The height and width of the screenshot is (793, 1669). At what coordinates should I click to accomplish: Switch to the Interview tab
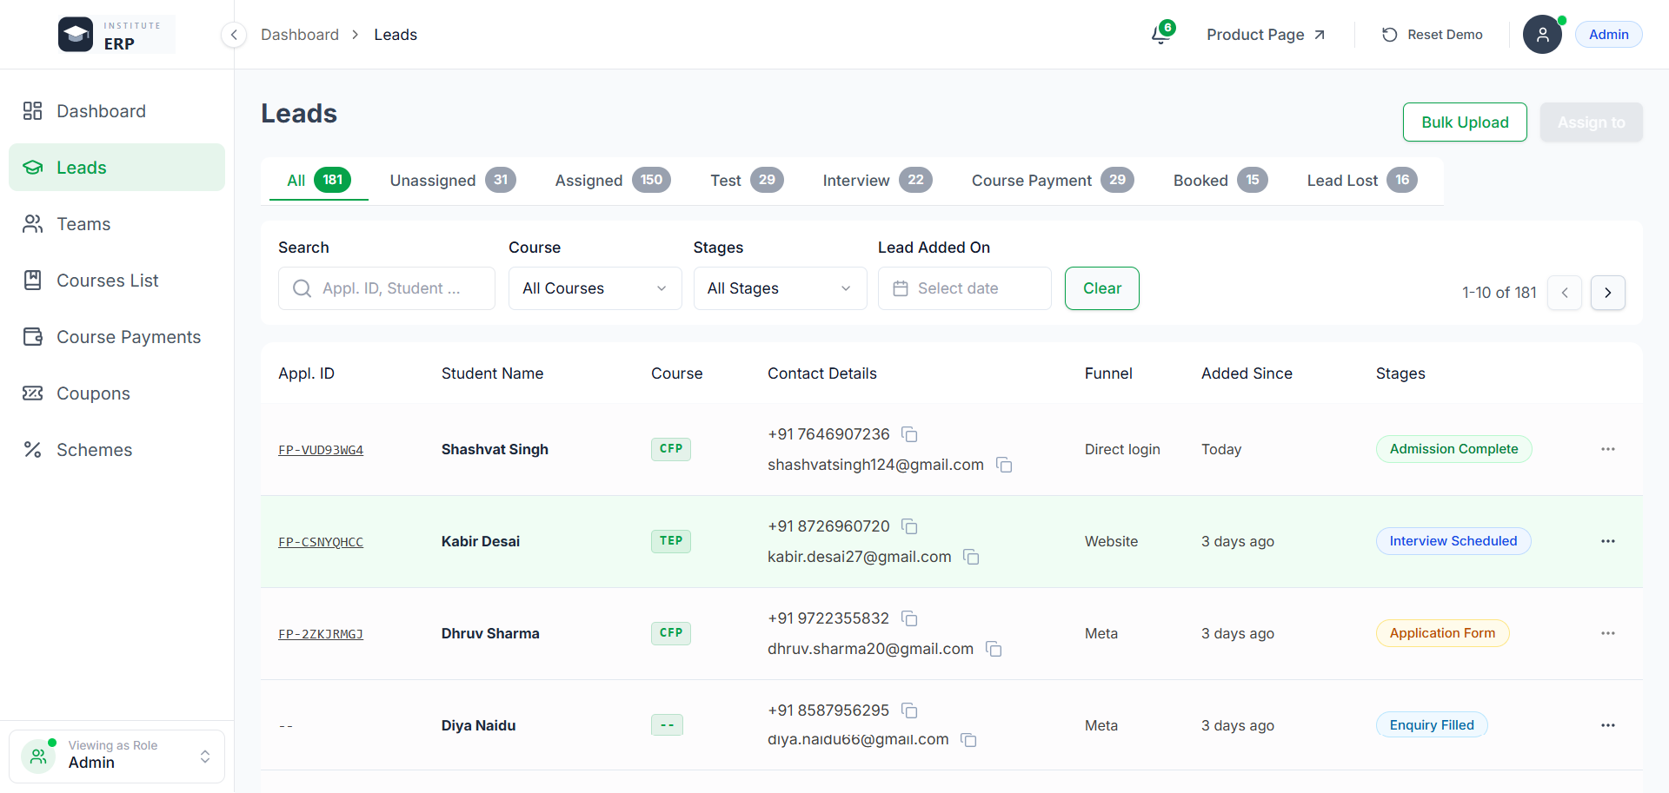pyautogui.click(x=877, y=180)
